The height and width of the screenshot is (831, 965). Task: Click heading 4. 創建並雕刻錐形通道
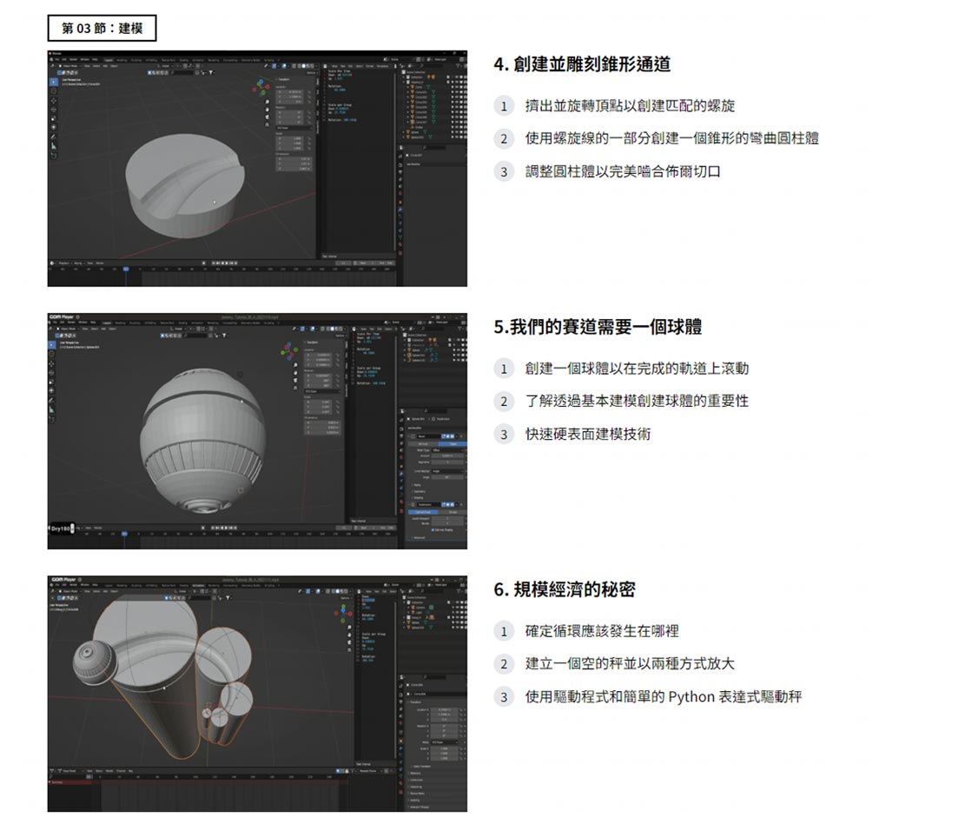point(582,64)
